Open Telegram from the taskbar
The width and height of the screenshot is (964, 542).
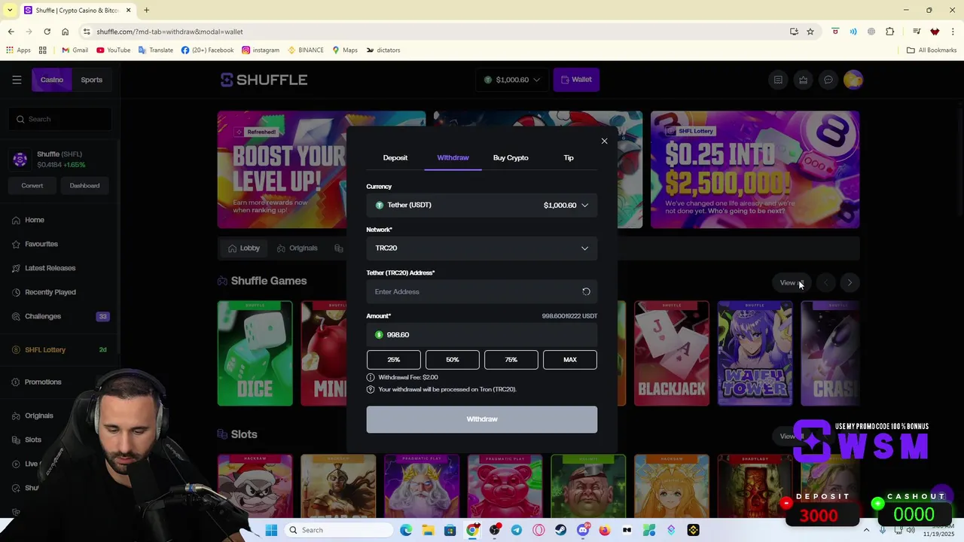[517, 530]
